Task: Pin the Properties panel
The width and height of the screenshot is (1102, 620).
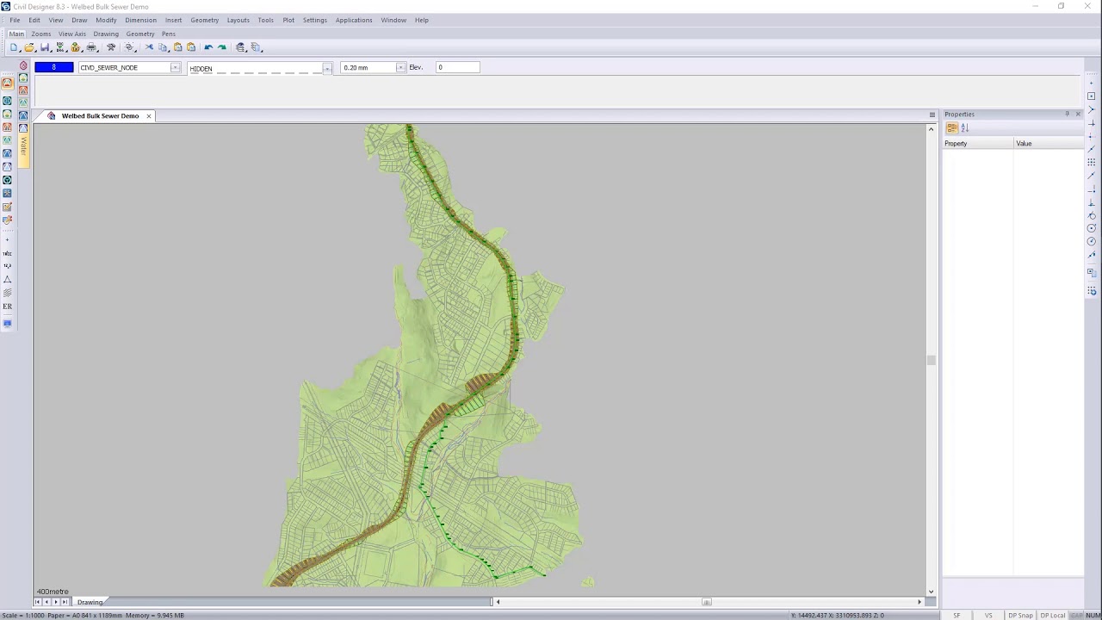Action: pyautogui.click(x=1067, y=114)
